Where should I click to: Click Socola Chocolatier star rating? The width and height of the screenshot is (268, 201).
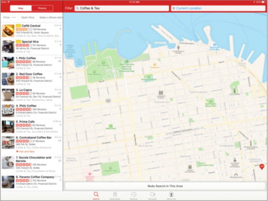point(23,165)
